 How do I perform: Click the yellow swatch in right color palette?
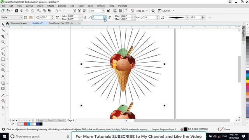point(247,81)
